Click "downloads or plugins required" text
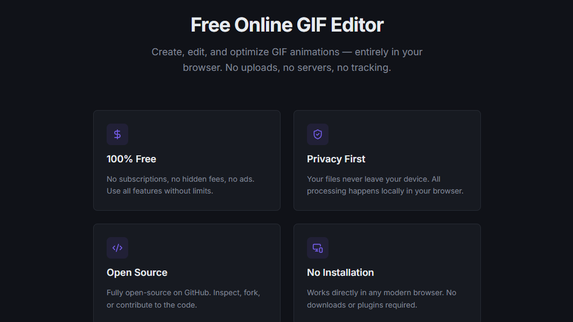Viewport: 573px width, 322px height. point(362,305)
